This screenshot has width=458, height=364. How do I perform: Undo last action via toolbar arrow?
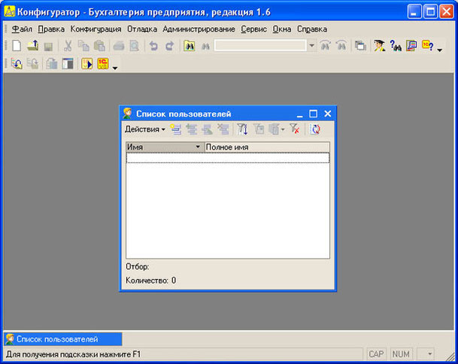153,46
